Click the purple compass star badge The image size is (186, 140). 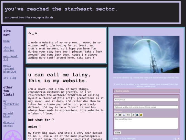tap(13, 135)
